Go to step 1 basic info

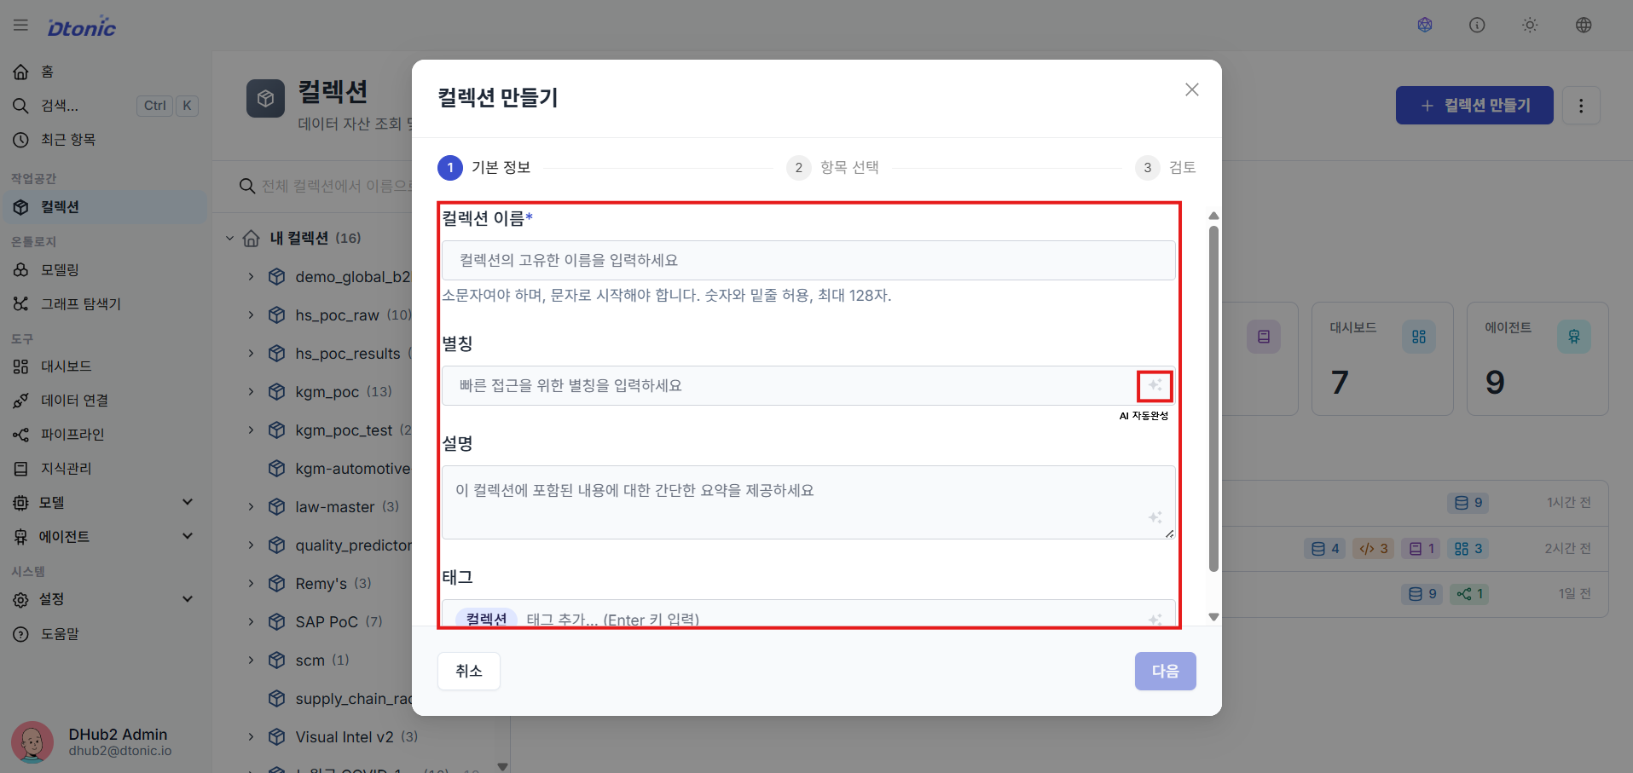click(x=484, y=168)
